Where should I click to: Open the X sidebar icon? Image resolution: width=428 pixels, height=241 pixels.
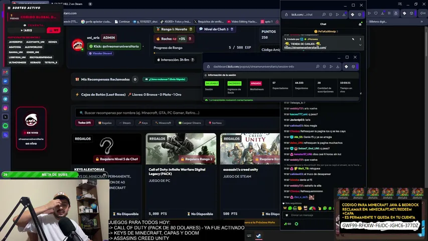pyautogui.click(x=5, y=117)
